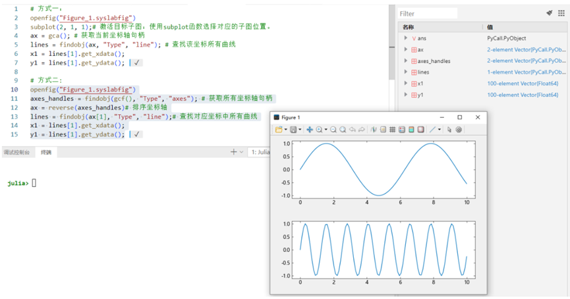Switch to the 调试控制台 tab

pyautogui.click(x=16, y=152)
